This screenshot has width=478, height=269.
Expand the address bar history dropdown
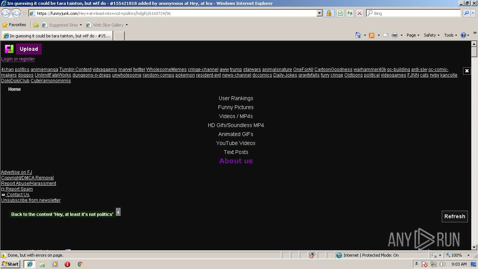coord(319,13)
